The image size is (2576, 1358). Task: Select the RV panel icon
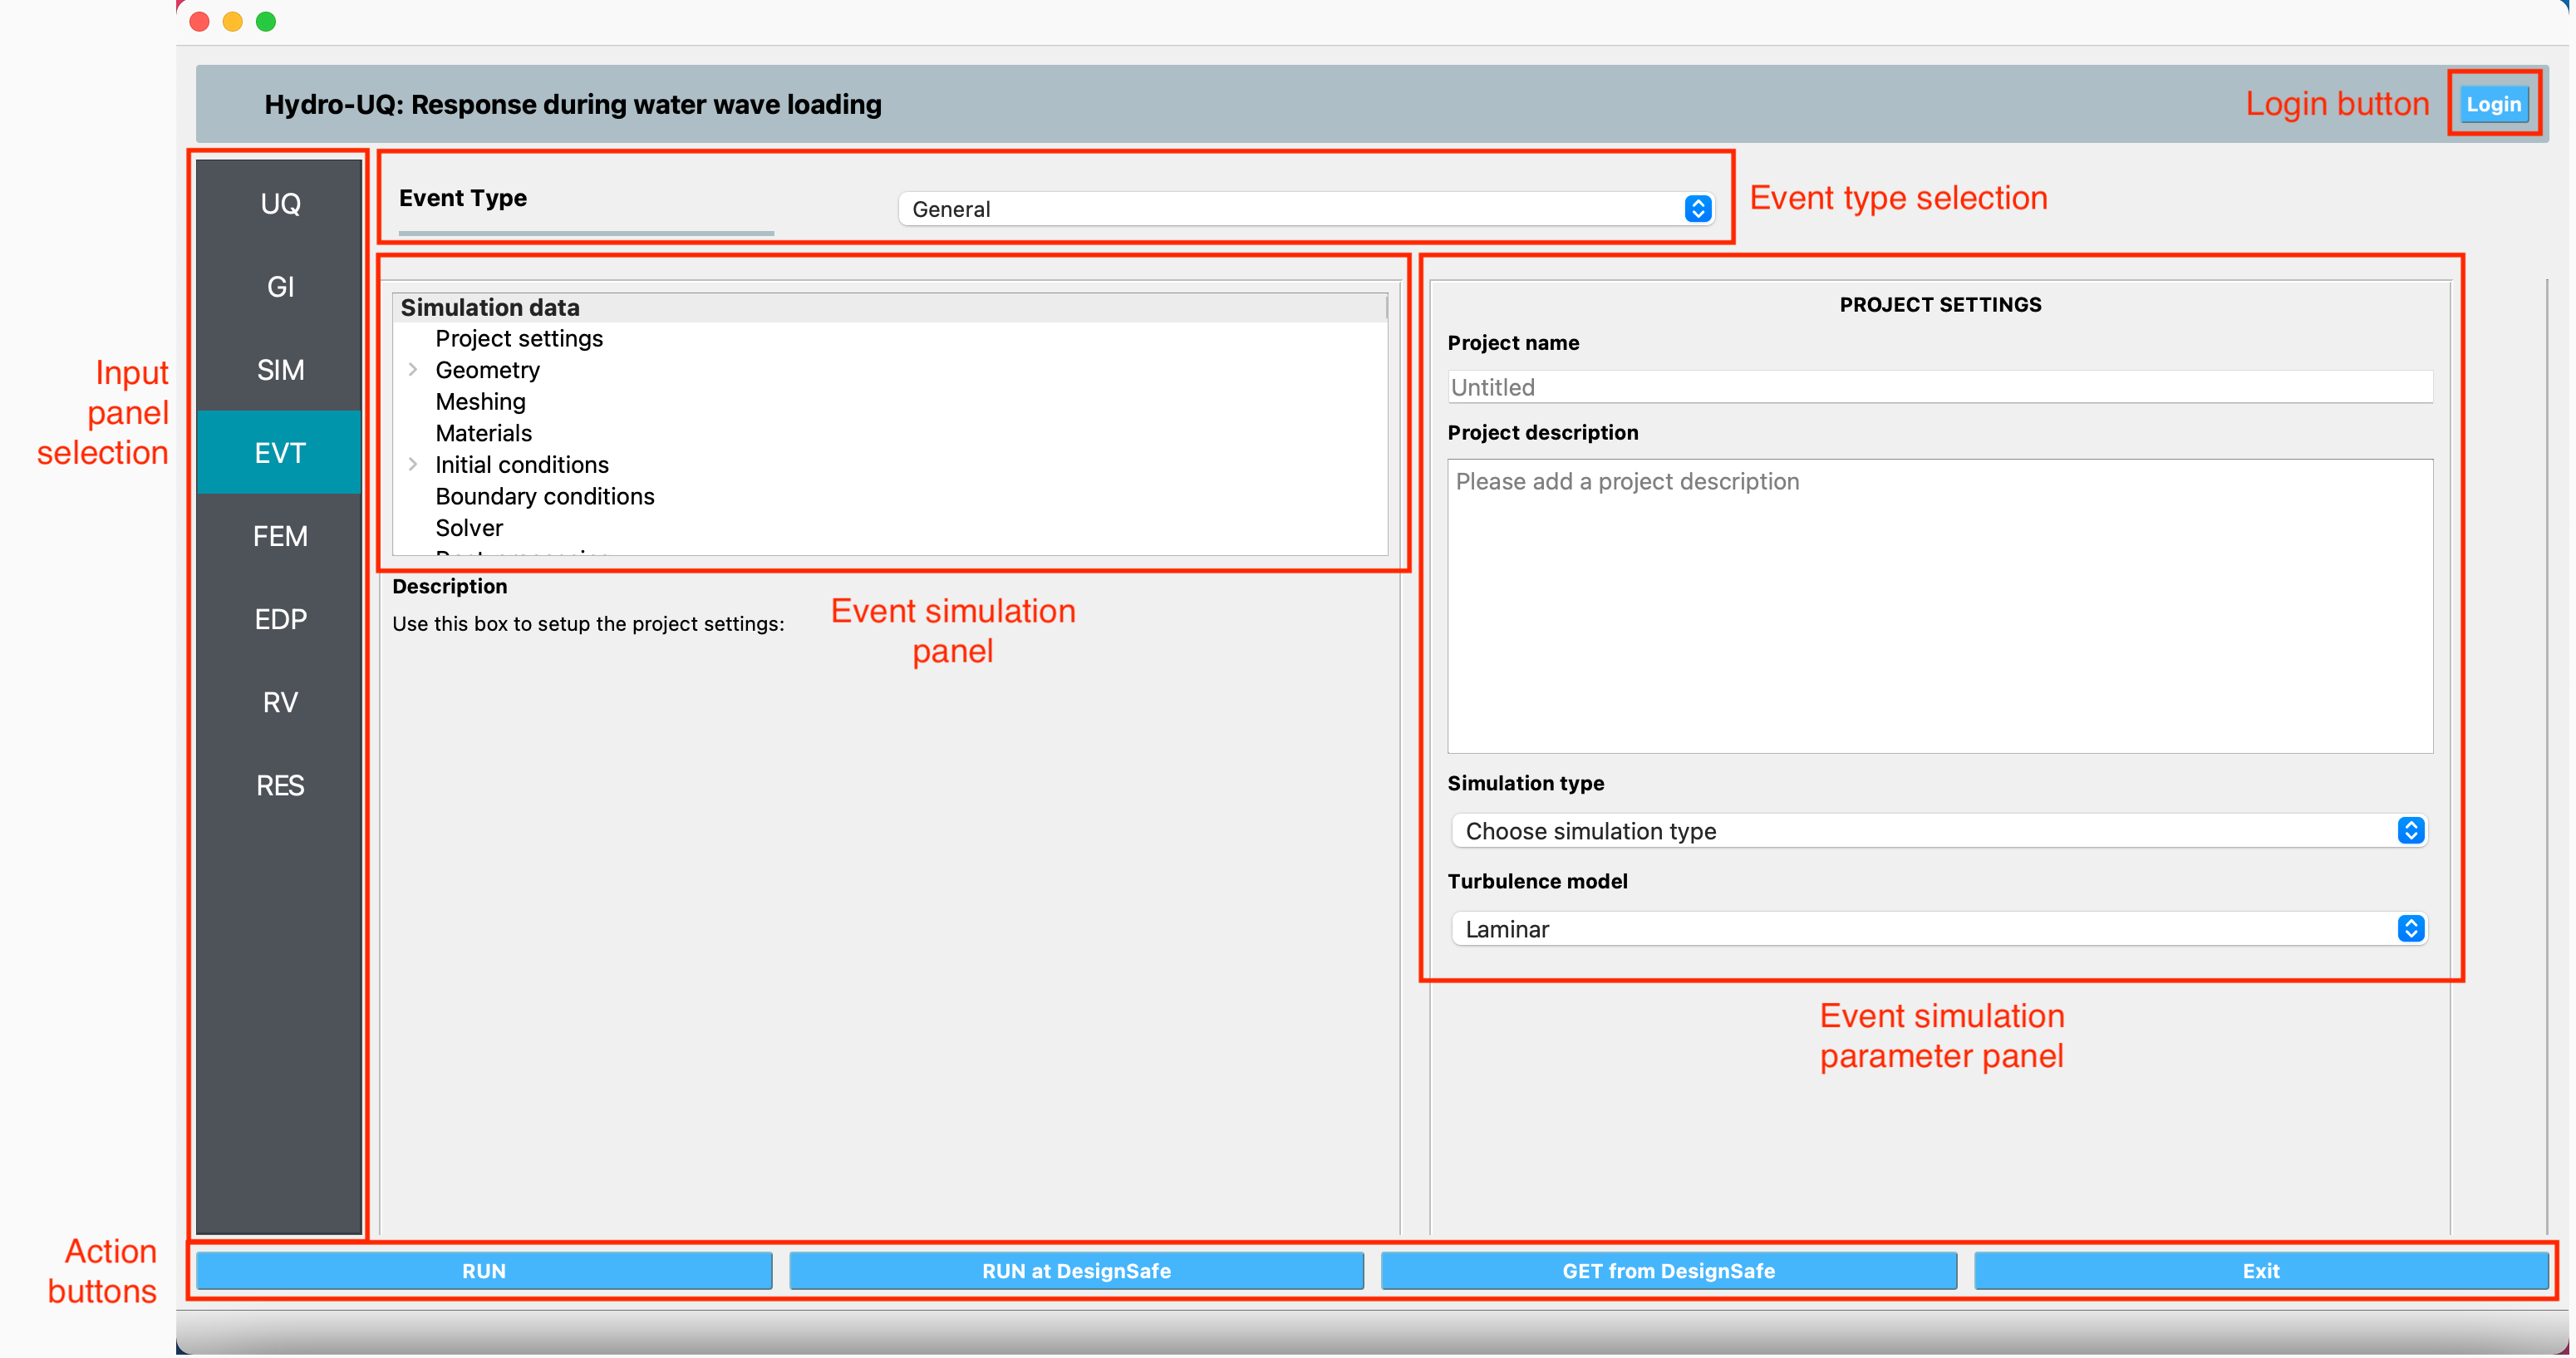click(x=278, y=701)
